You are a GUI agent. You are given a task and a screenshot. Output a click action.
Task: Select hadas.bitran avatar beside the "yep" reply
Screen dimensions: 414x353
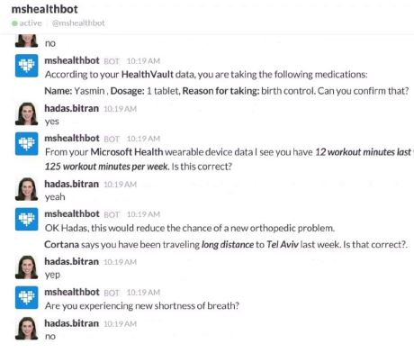click(27, 267)
